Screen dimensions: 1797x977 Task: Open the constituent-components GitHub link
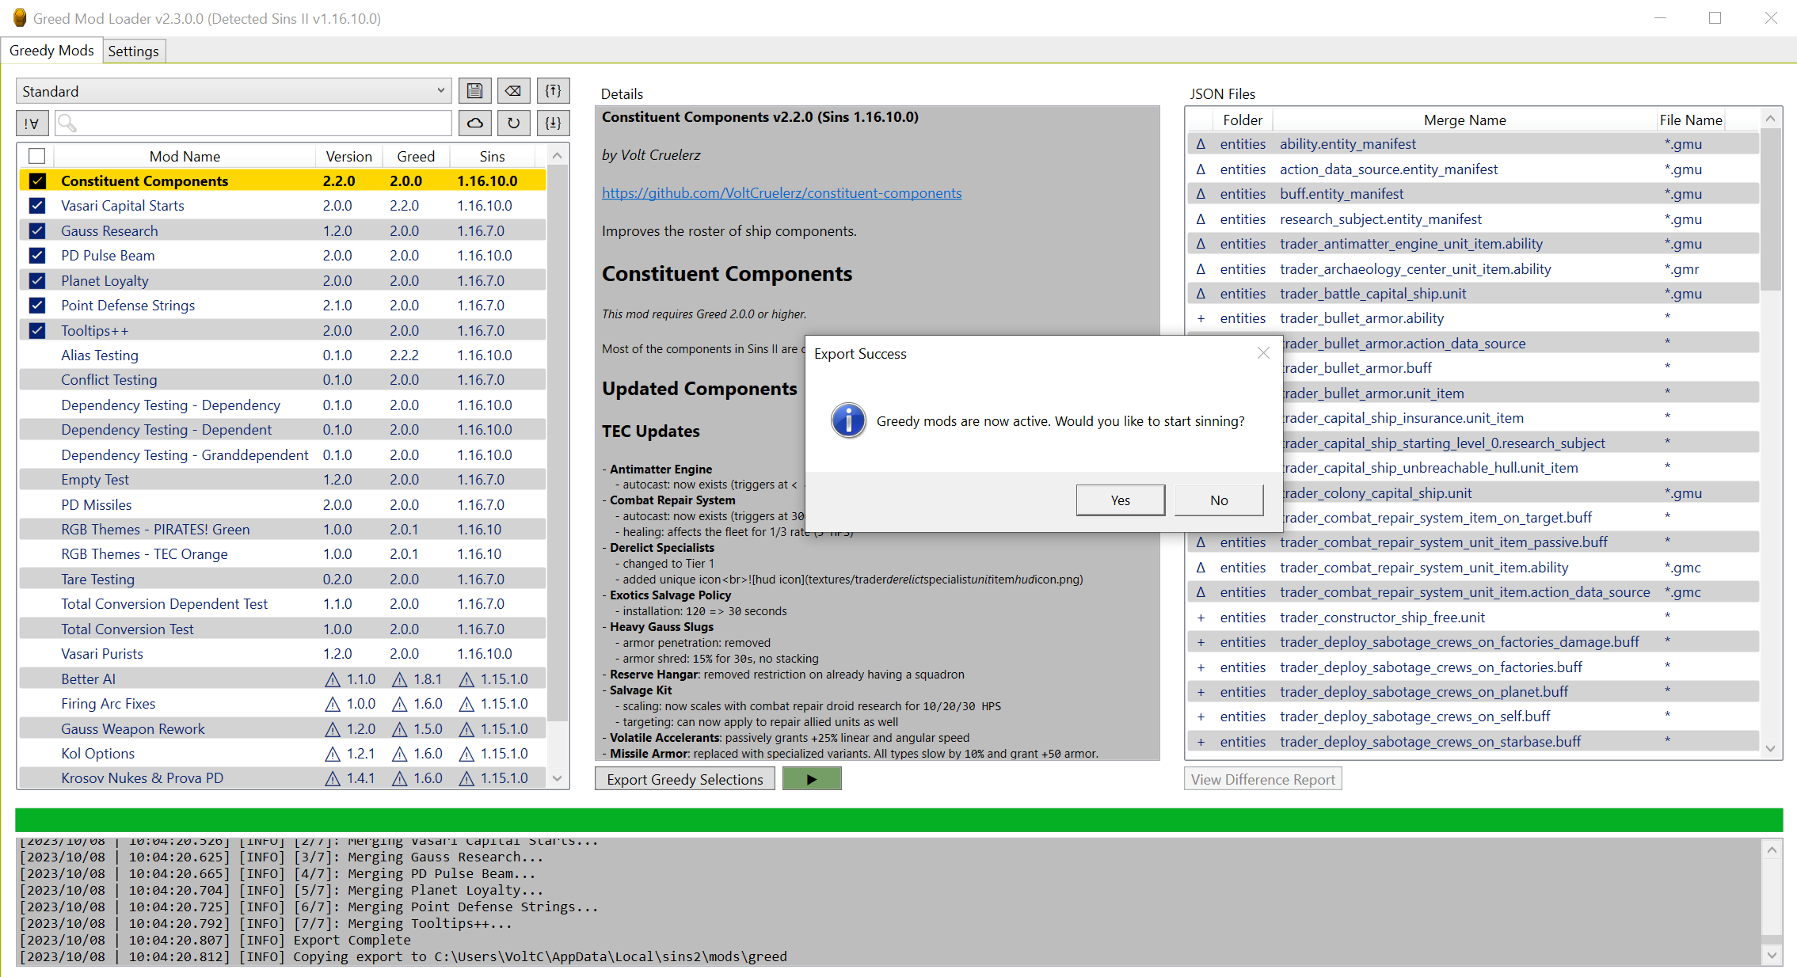[x=781, y=193]
